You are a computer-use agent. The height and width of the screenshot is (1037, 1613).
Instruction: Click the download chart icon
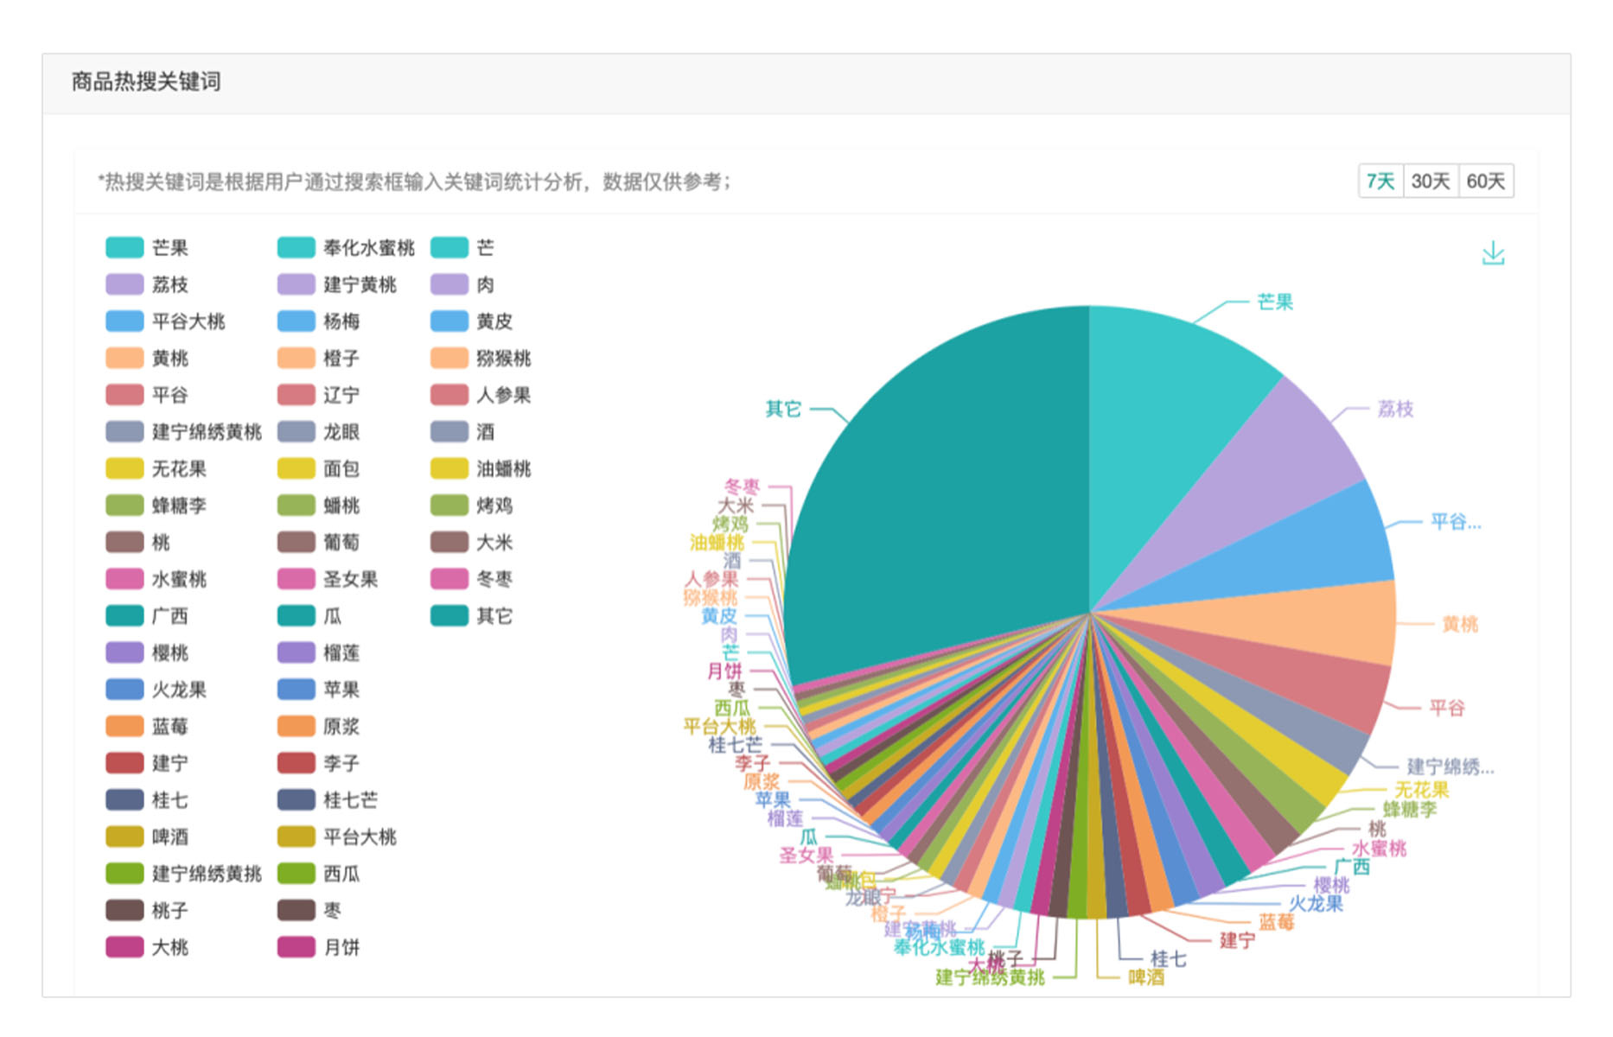point(1493,253)
